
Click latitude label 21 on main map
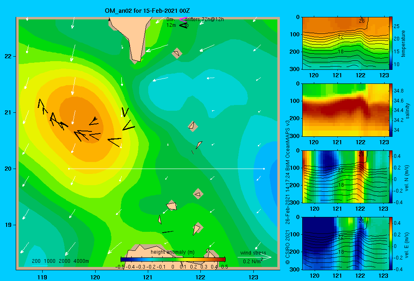click(x=8, y=112)
